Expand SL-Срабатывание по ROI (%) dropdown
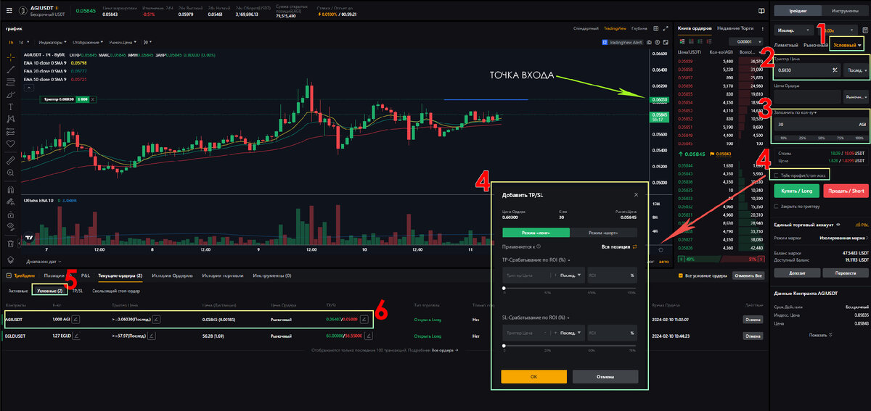Viewport: 871px width, 411px height. pos(536,318)
